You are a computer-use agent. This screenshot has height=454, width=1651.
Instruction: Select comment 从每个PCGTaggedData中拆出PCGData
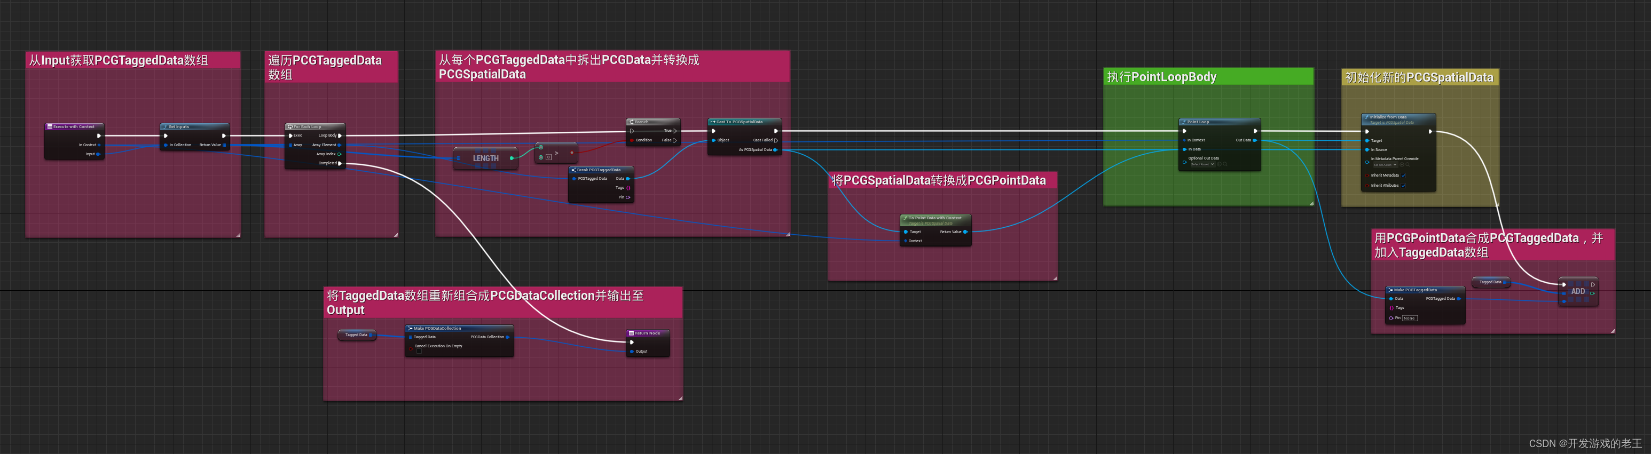pos(612,67)
